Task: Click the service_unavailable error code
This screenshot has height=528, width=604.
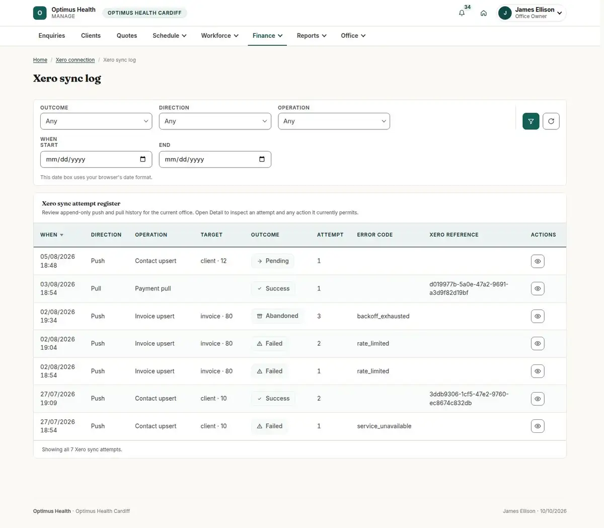Action: (x=384, y=426)
